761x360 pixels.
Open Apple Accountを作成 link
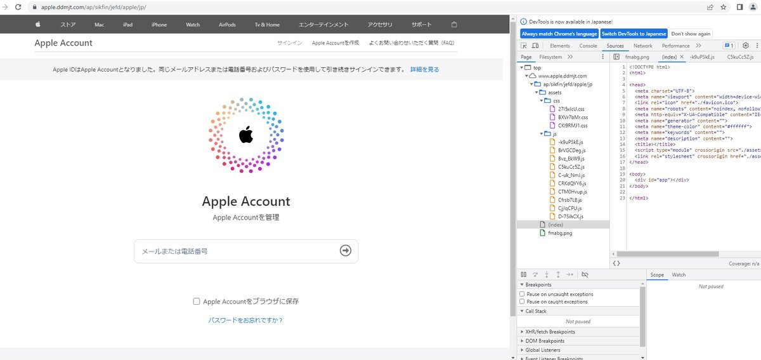(x=335, y=43)
